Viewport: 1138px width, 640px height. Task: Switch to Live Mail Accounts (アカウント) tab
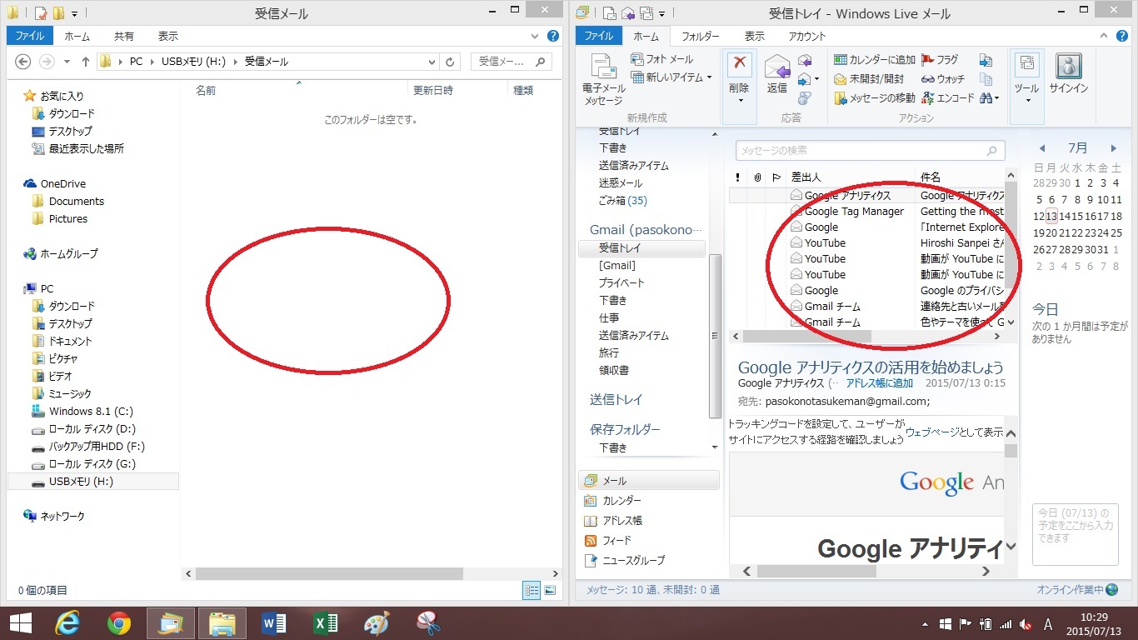pyautogui.click(x=807, y=36)
